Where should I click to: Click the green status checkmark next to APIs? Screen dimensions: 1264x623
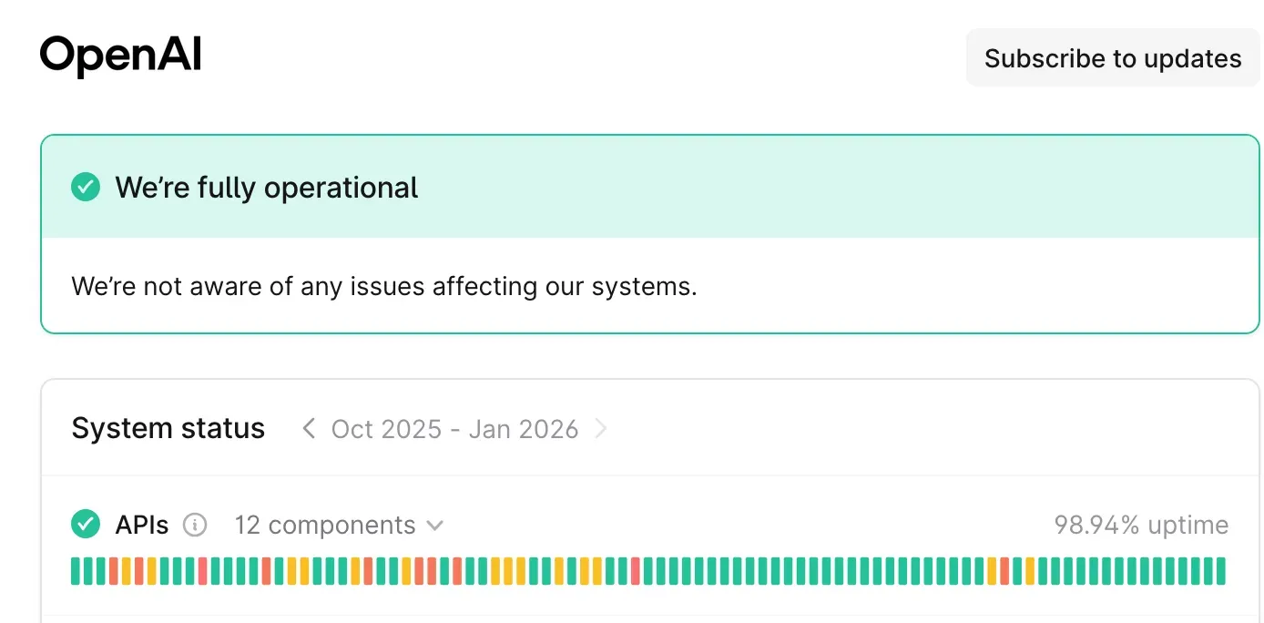[x=85, y=525]
